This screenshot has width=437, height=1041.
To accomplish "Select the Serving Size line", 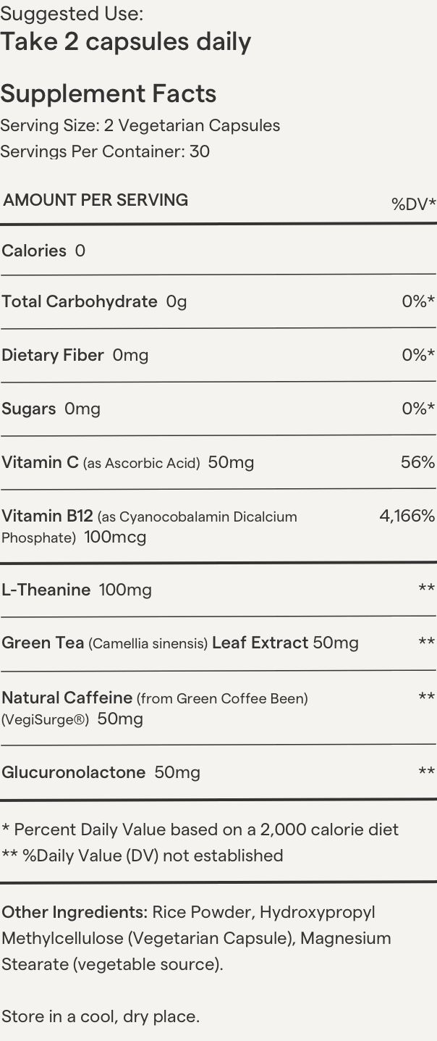I will 140,125.
